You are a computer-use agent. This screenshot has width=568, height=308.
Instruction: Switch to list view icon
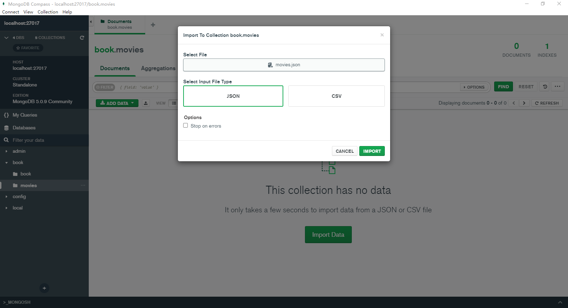pyautogui.click(x=174, y=103)
